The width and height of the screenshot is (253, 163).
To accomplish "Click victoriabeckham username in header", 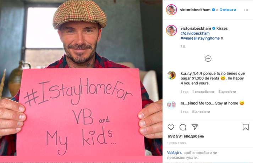I will click(x=195, y=10).
